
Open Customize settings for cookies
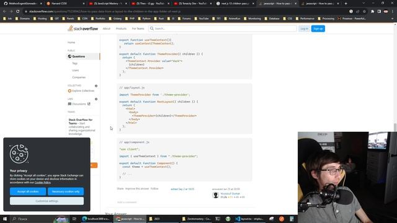[x=47, y=201]
